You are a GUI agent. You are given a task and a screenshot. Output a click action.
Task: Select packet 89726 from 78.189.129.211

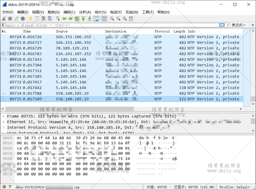[x=122, y=48]
